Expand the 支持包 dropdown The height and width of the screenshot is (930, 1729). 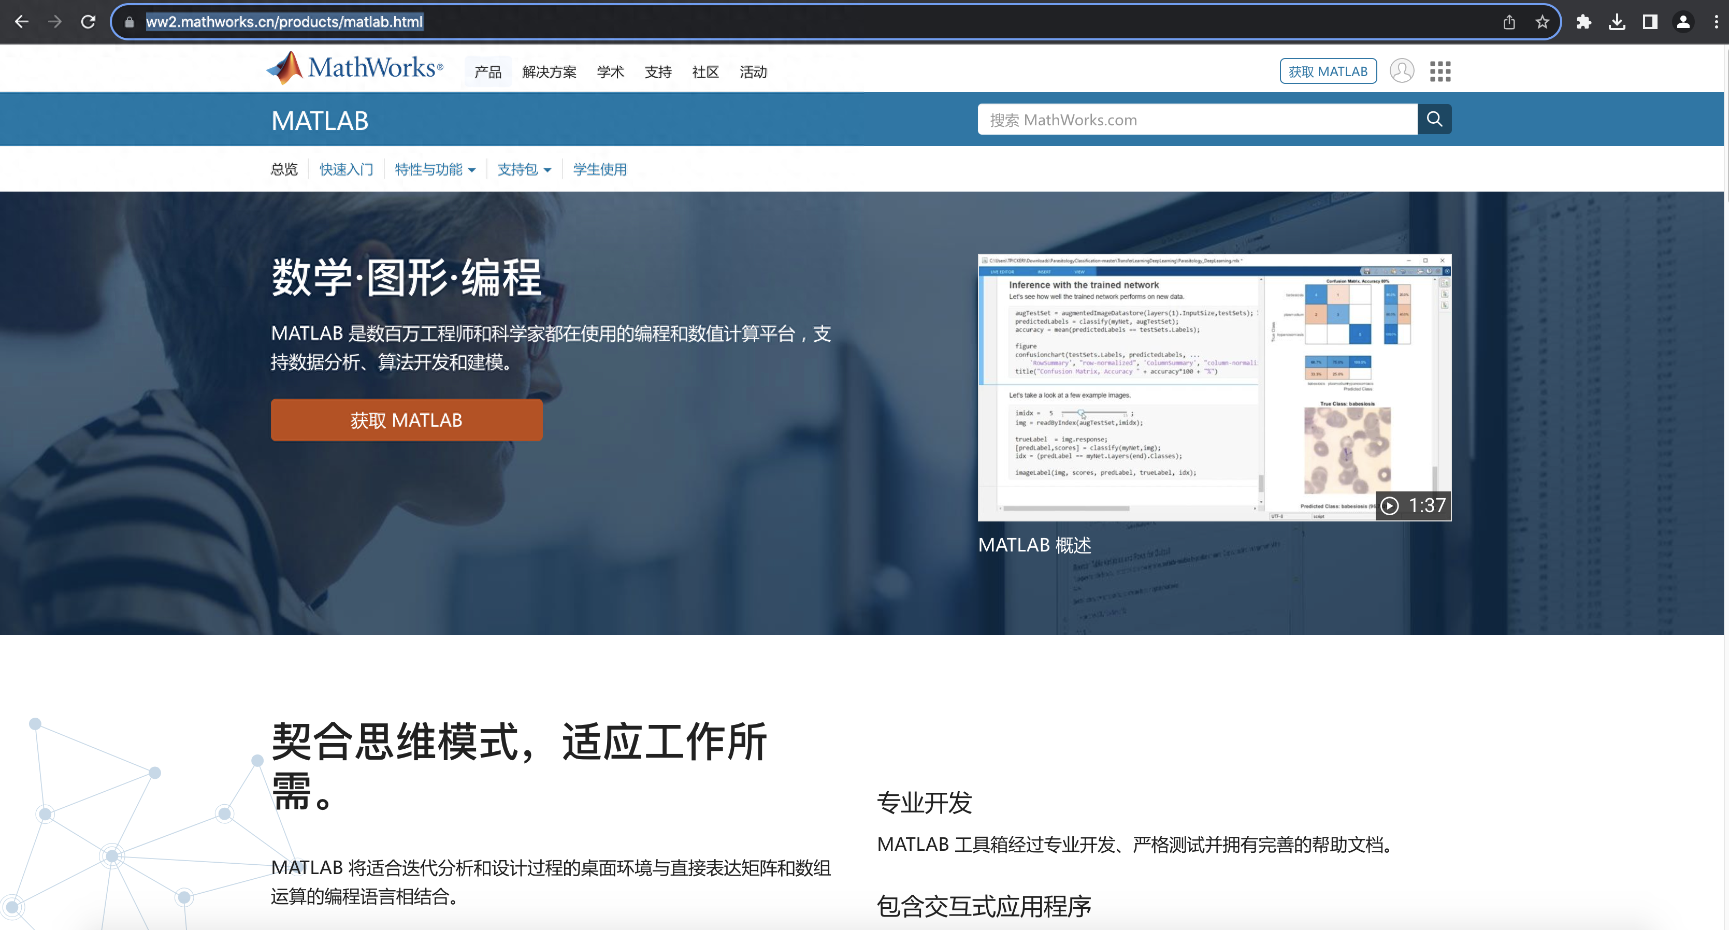pos(524,169)
